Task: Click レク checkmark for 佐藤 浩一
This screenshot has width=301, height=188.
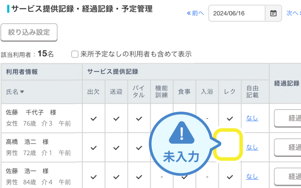Action: (230, 177)
